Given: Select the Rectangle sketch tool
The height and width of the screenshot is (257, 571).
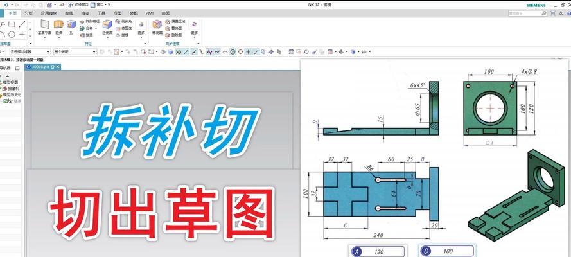Looking at the screenshot, I should (x=12, y=24).
